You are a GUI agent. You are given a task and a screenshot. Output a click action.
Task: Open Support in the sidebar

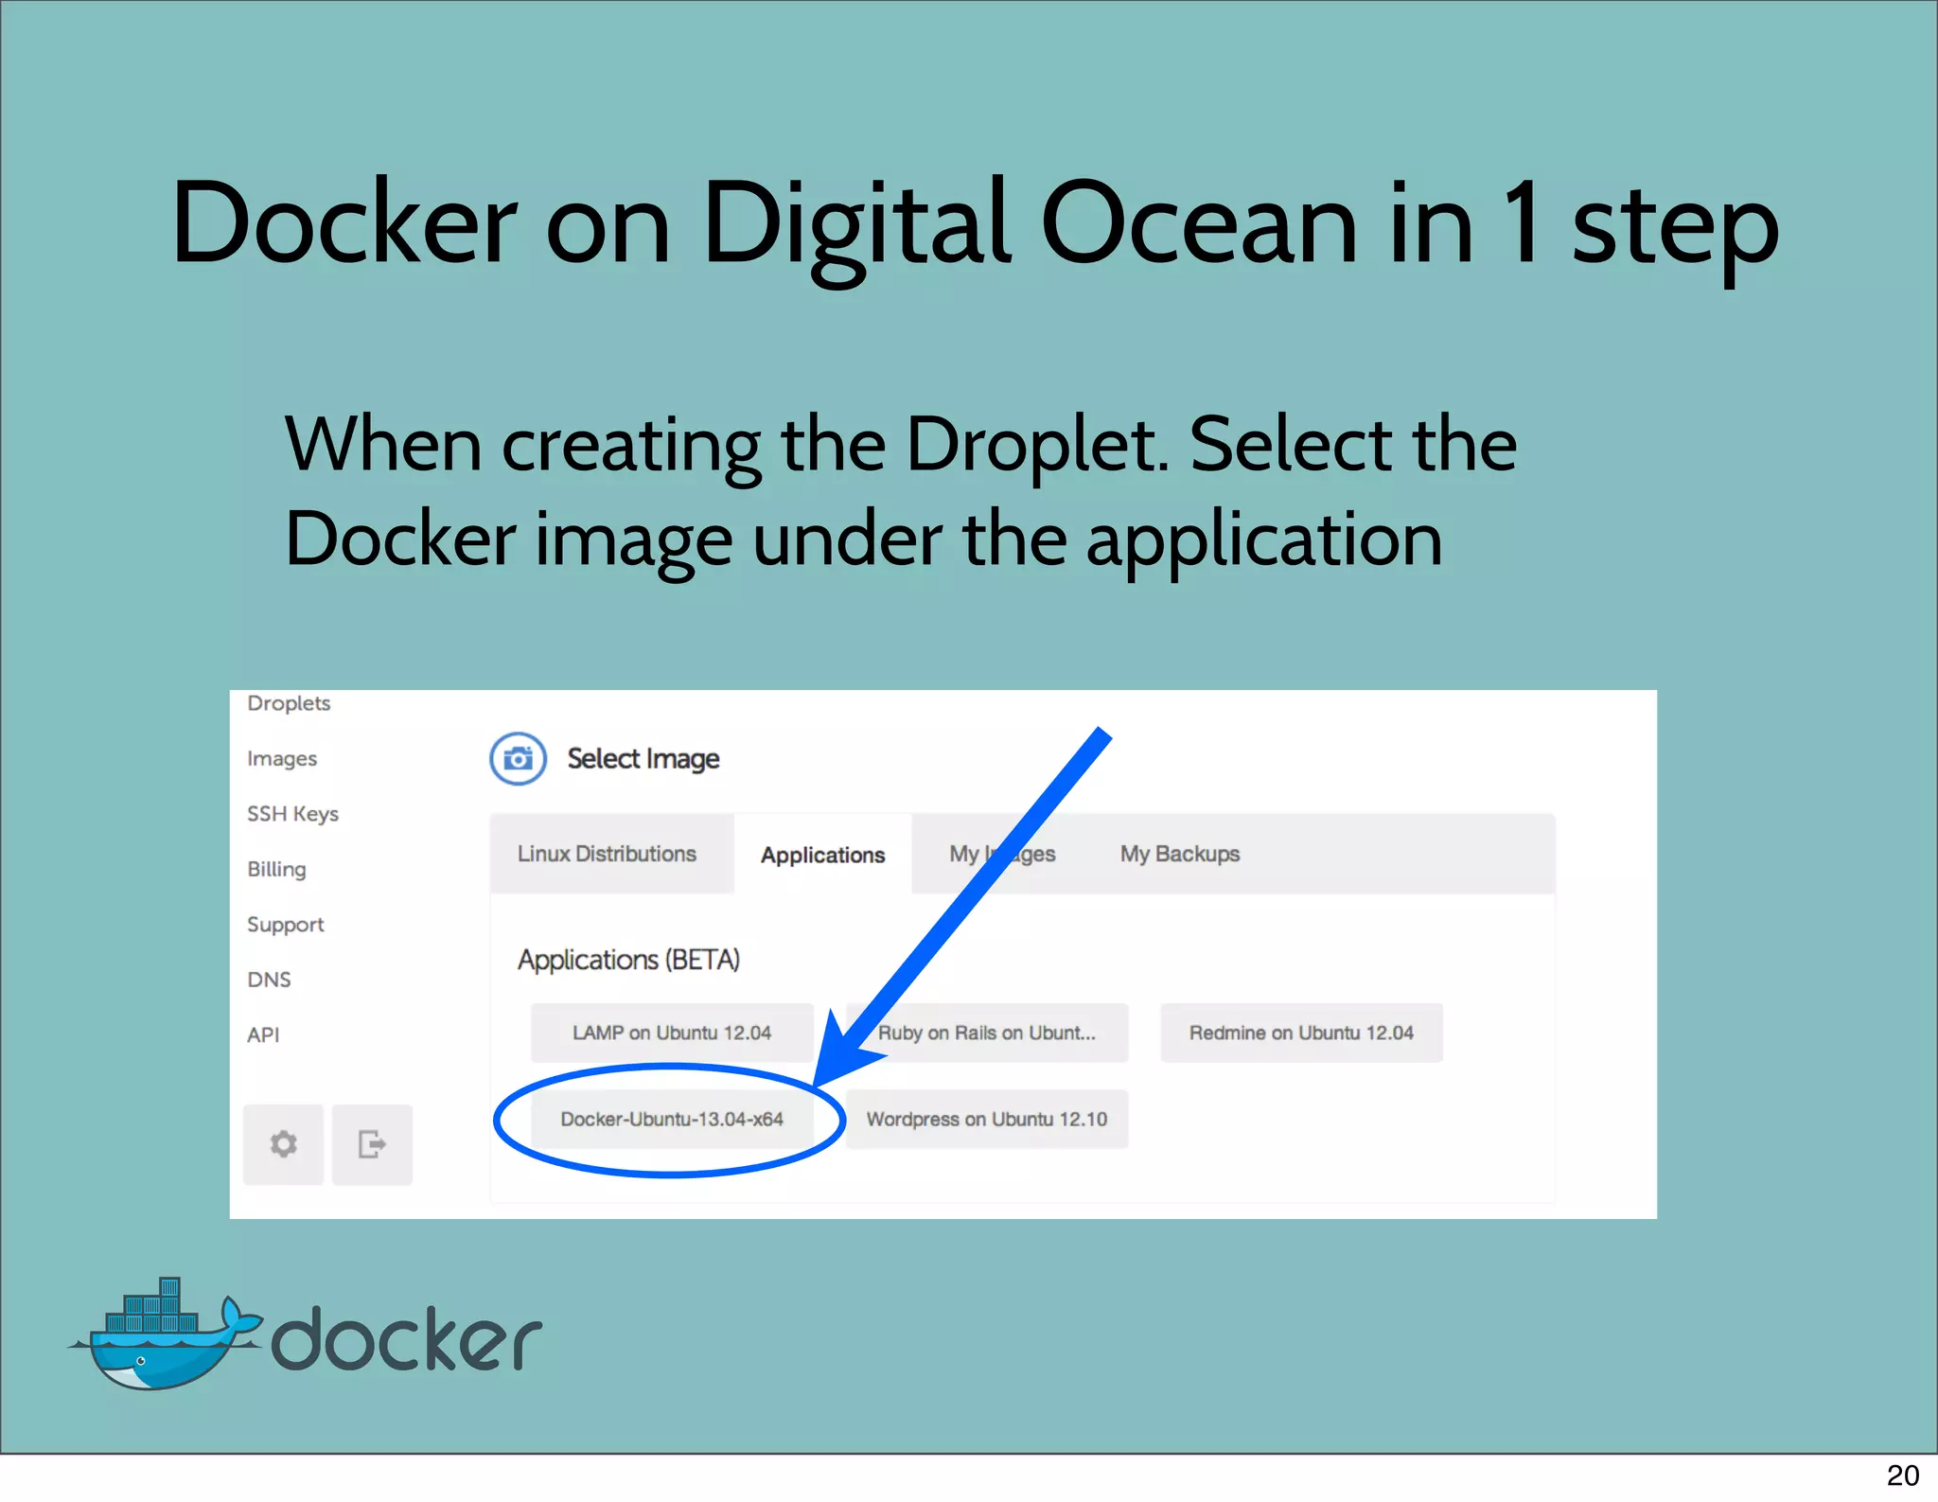pos(285,925)
